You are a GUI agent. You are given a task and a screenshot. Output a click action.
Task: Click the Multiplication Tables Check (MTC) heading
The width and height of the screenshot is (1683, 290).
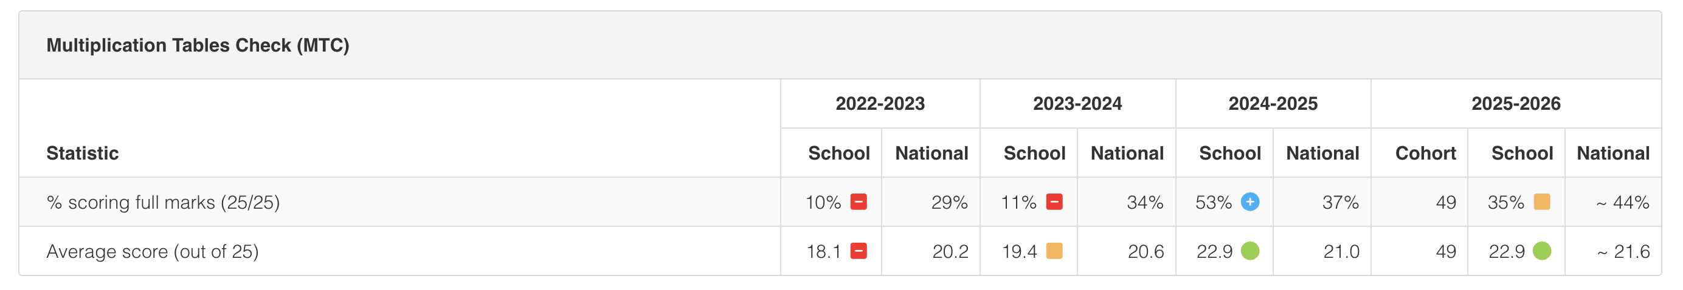[x=198, y=45]
